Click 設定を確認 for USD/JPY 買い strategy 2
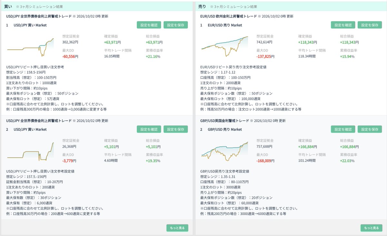This screenshot has height=236, width=387. coord(149,129)
